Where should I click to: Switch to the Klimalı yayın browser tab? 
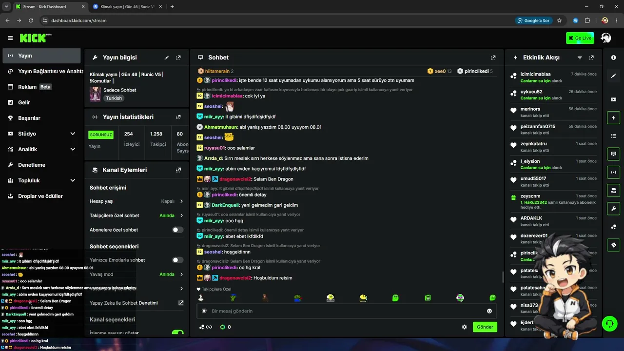127,6
